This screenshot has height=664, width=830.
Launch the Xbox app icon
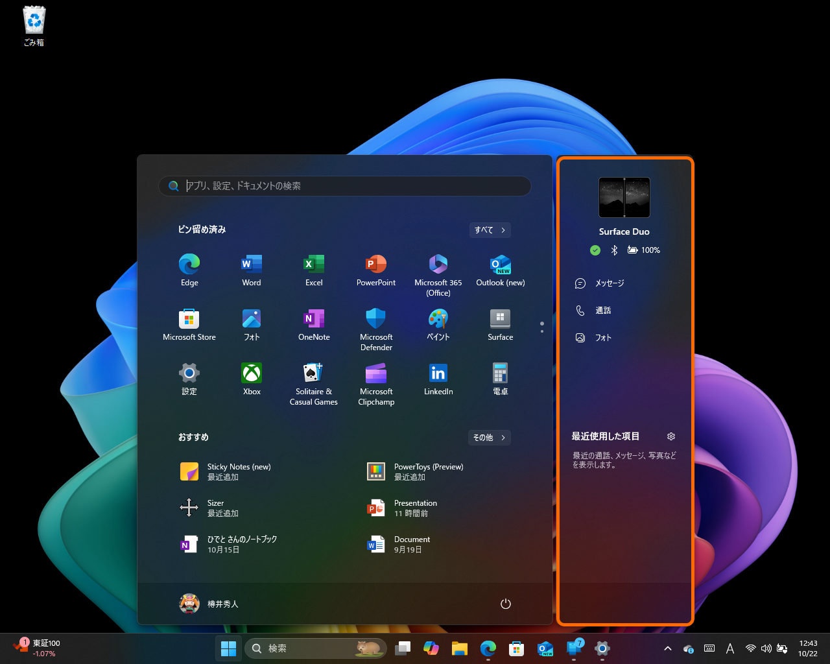(251, 372)
